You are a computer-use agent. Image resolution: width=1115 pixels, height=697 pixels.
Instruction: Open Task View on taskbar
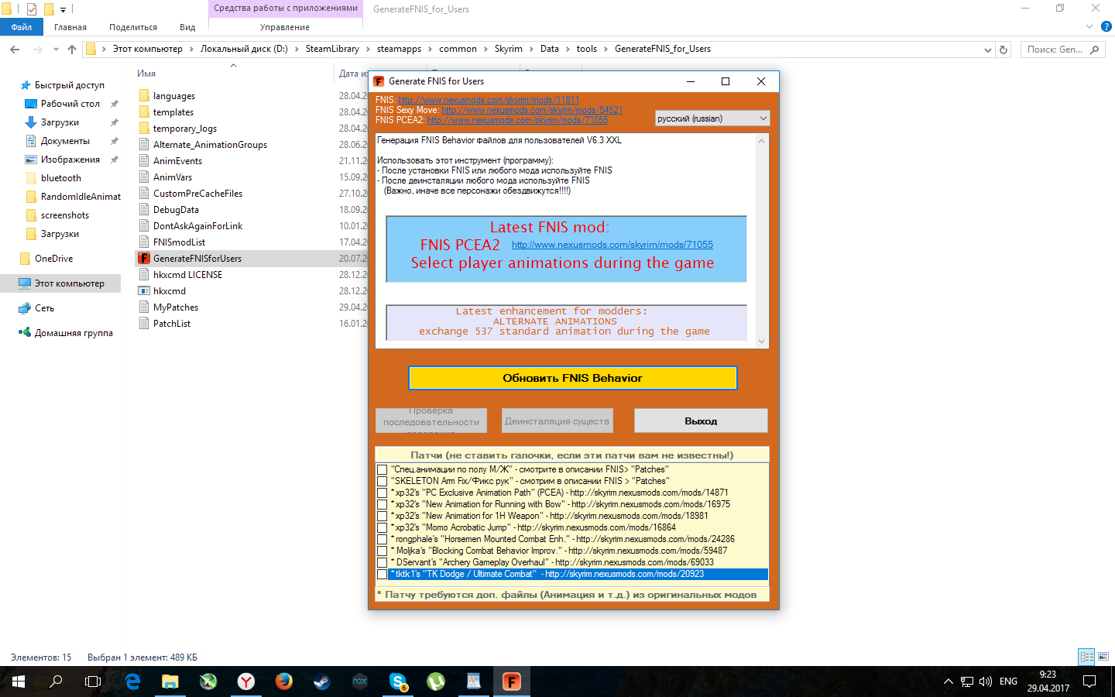tap(93, 682)
